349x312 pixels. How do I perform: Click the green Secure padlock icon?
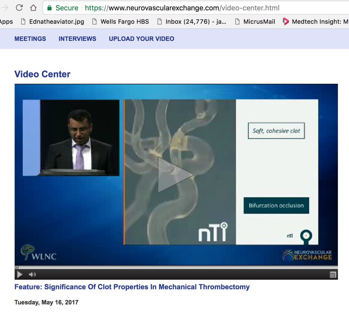pyautogui.click(x=49, y=8)
